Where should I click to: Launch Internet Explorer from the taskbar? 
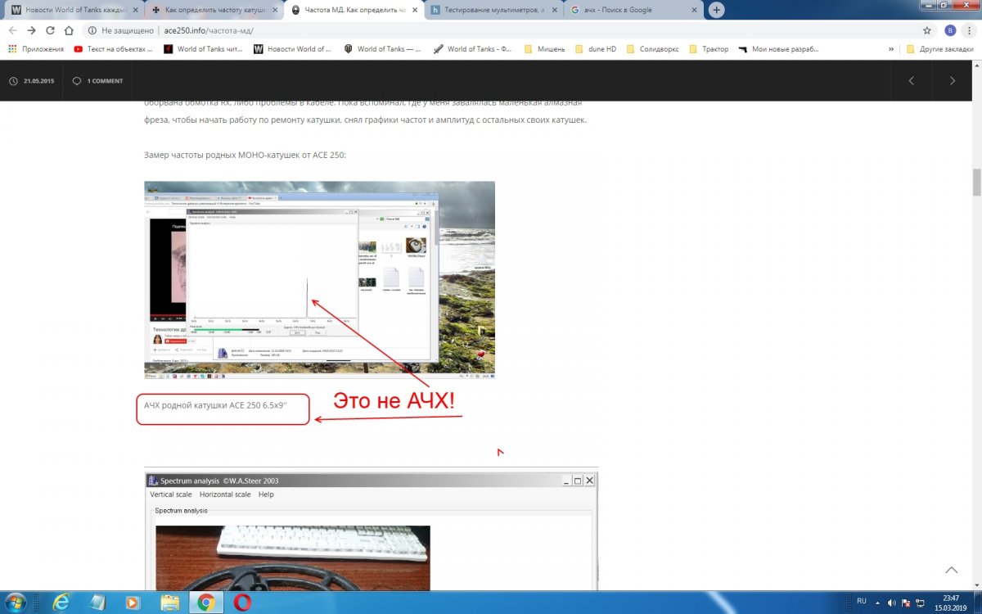tap(60, 603)
